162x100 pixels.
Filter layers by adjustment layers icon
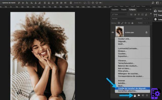point(135,15)
